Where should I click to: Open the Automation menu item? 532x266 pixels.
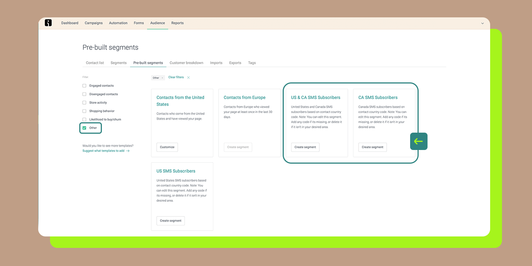tap(118, 23)
